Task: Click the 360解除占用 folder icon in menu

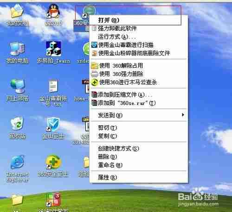Action: coord(95,66)
